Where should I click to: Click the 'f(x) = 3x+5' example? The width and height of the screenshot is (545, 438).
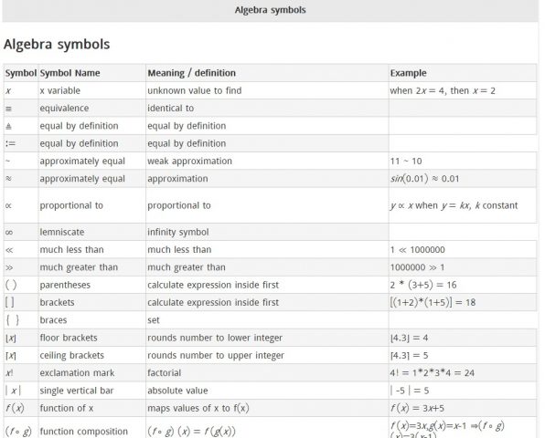coord(417,408)
